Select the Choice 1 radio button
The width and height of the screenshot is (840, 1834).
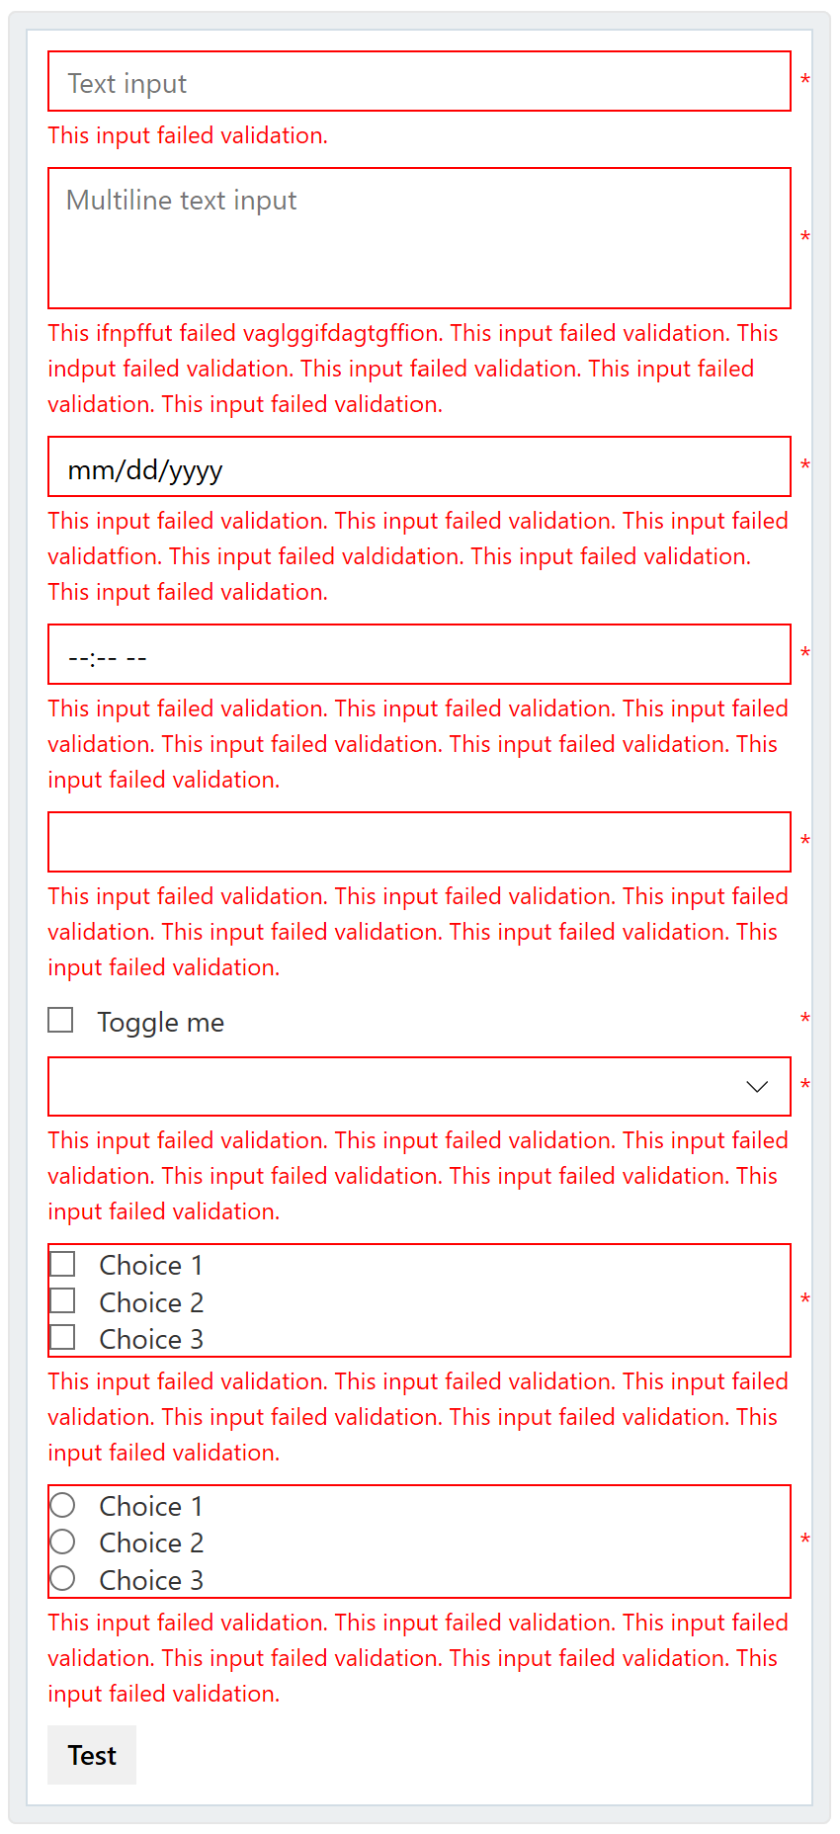(x=62, y=1504)
